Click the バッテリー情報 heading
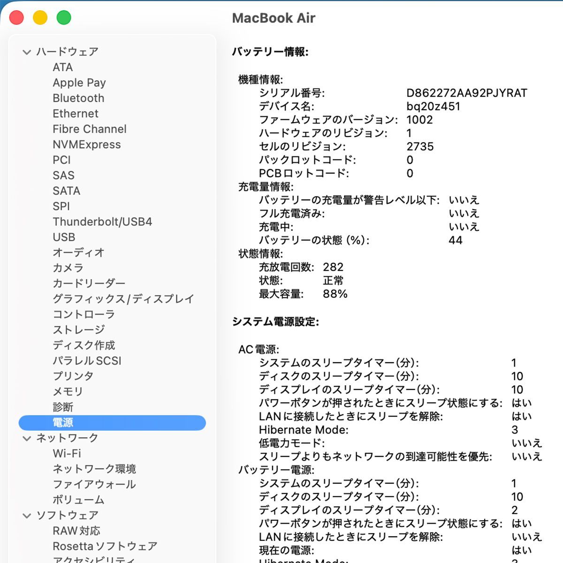 [270, 52]
